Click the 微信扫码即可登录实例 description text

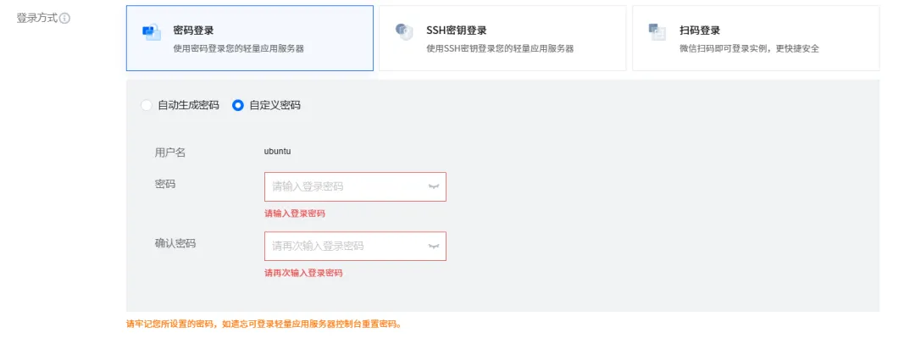749,48
